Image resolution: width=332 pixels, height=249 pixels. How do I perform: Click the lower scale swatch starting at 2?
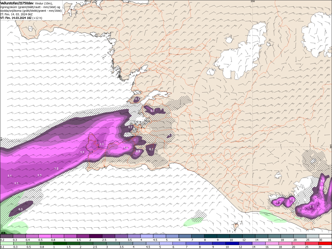pos(86,243)
